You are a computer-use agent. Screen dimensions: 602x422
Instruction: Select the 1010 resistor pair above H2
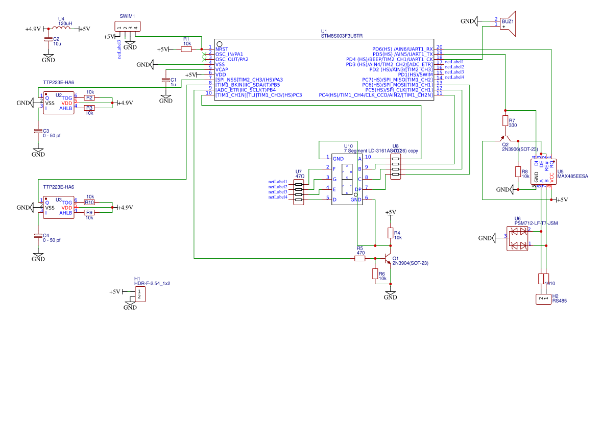(544, 279)
